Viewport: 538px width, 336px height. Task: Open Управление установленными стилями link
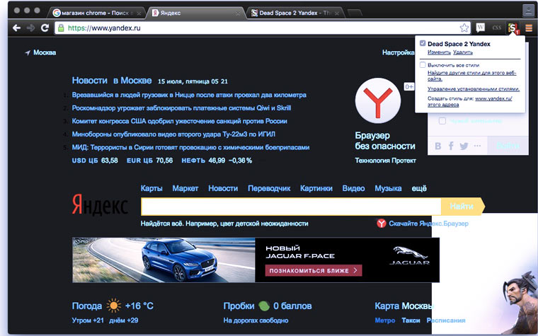pos(474,89)
